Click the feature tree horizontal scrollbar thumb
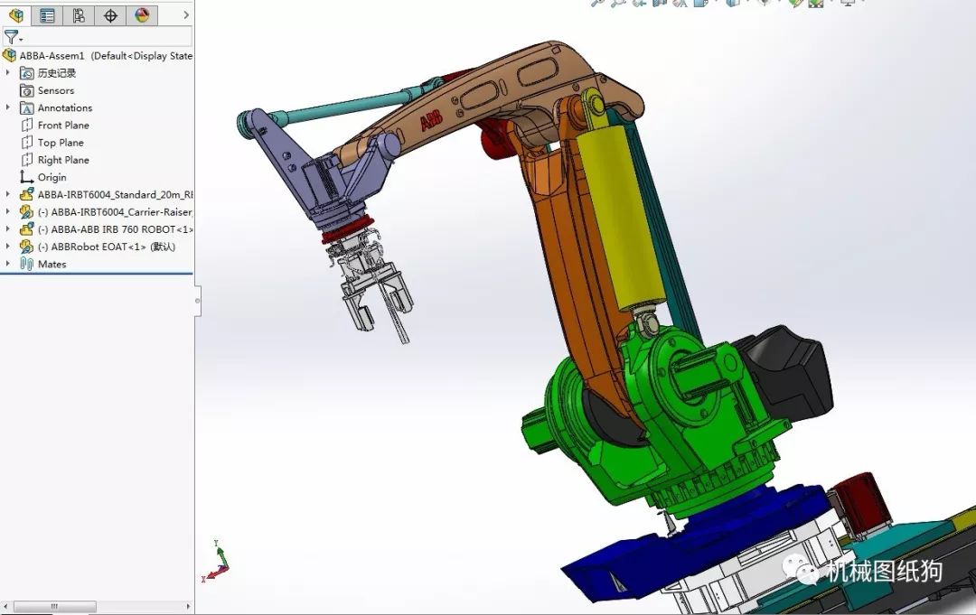 (x=55, y=606)
